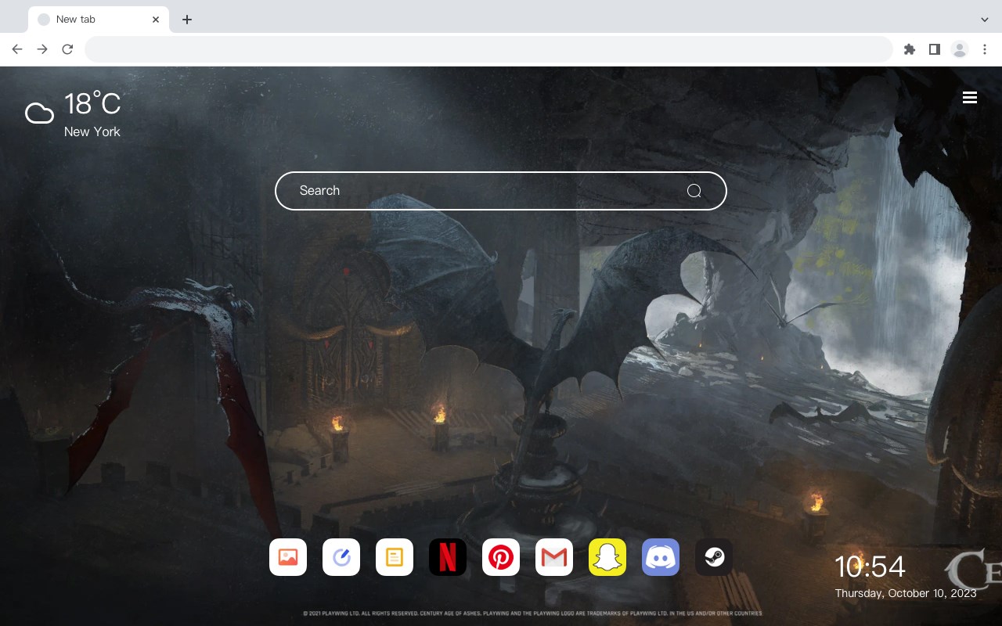1002x626 pixels.
Task: Toggle the browser side panel
Action: click(934, 49)
